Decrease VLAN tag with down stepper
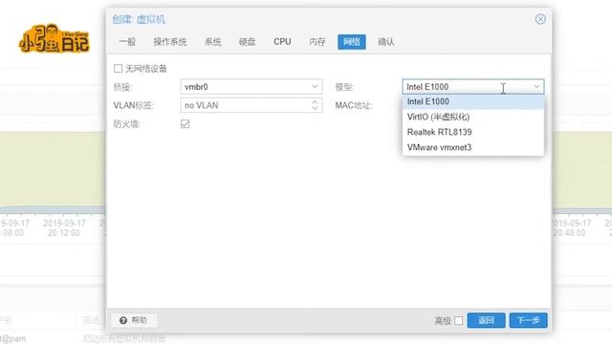The image size is (612, 344). (315, 108)
